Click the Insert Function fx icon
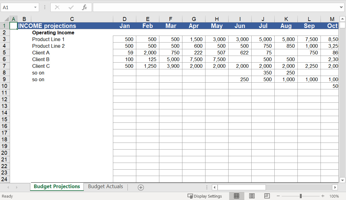The height and width of the screenshot is (200, 346). coord(84,7)
